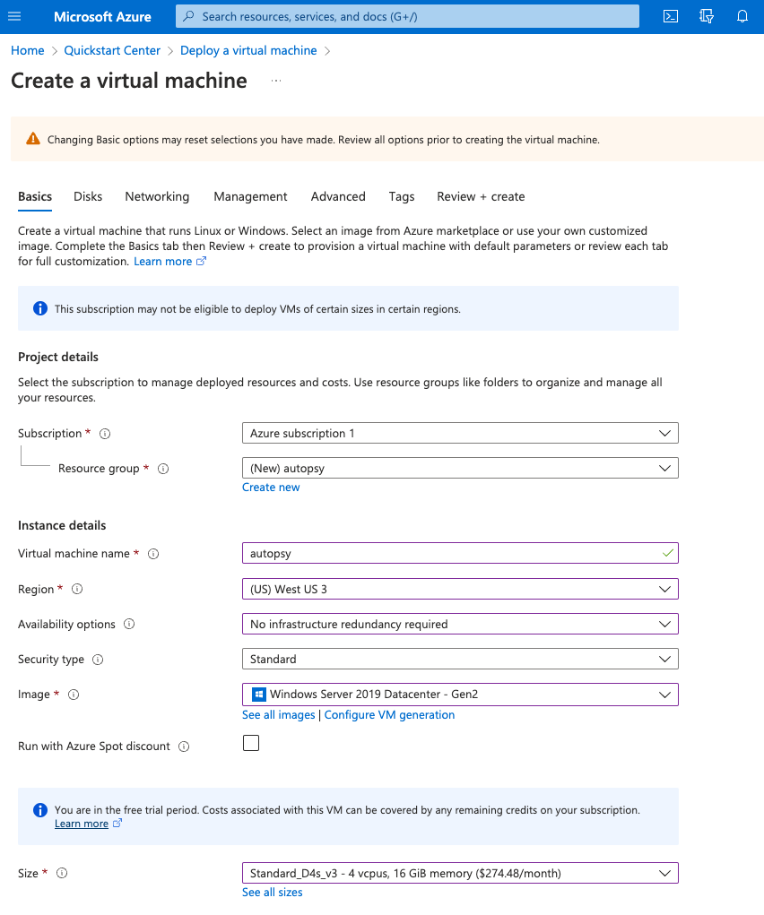Expand the Image dropdown for Windows Server 2019
Screen dimensions: 764x915
click(x=460, y=695)
